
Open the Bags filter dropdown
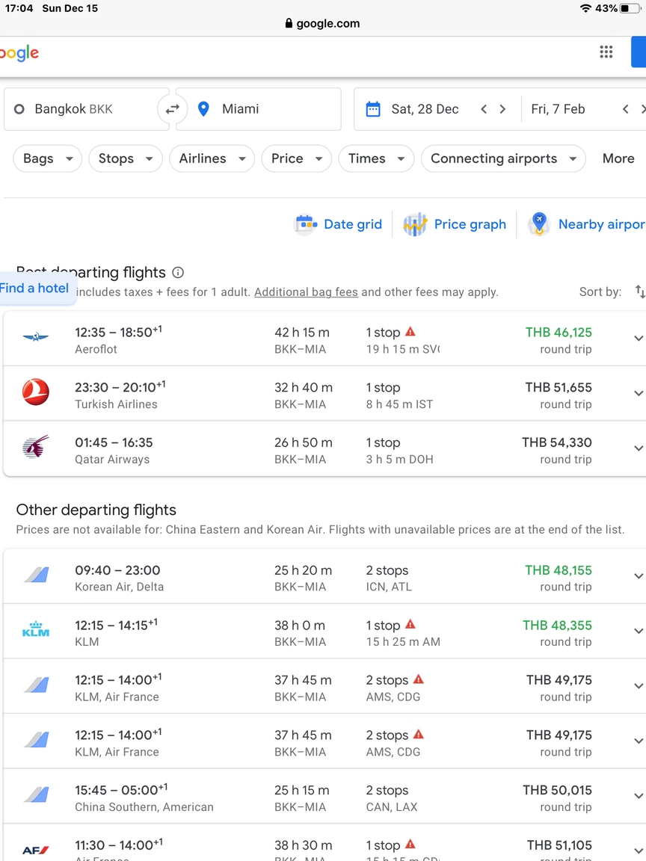(48, 158)
